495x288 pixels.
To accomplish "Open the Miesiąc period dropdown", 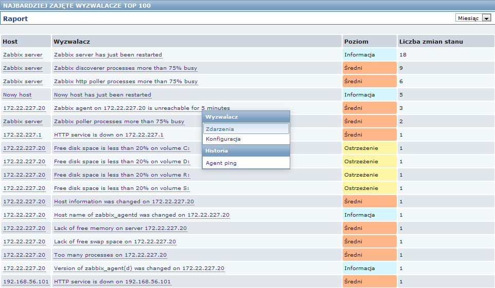I will pos(473,18).
